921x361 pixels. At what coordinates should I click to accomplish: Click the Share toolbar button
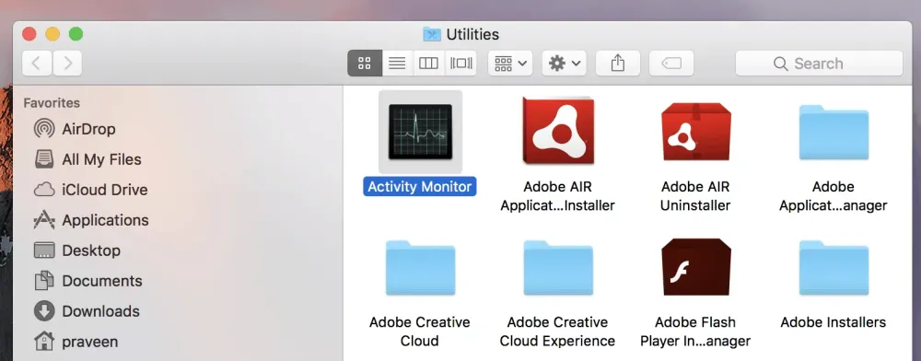pos(617,64)
